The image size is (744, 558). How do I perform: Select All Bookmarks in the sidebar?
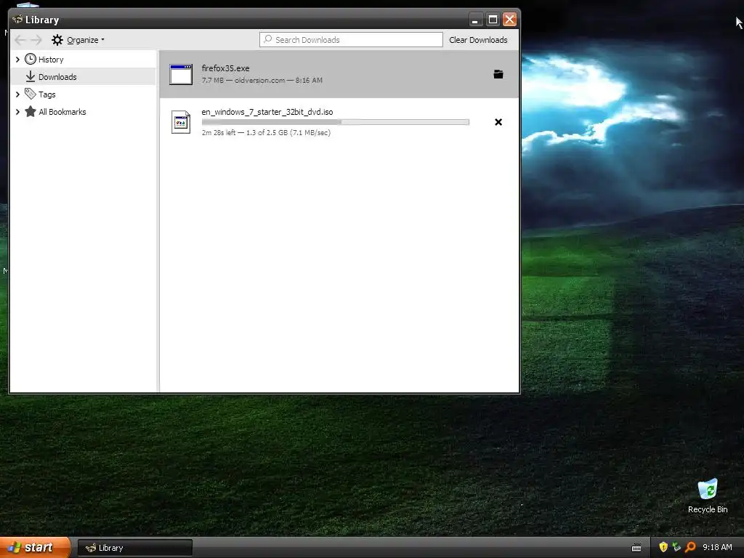pyautogui.click(x=62, y=112)
